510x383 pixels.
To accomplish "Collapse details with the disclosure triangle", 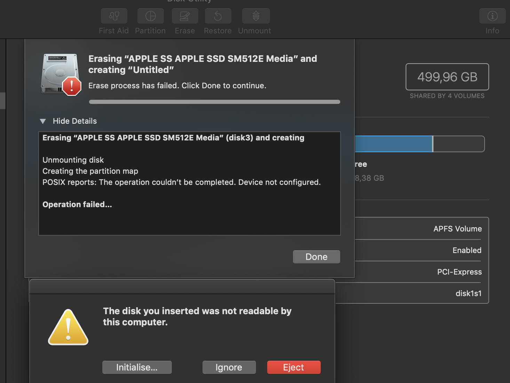I will point(43,121).
